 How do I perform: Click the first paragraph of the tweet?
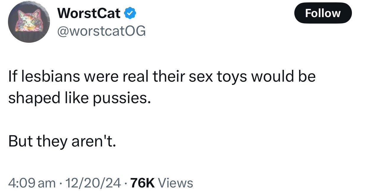pyautogui.click(x=162, y=88)
